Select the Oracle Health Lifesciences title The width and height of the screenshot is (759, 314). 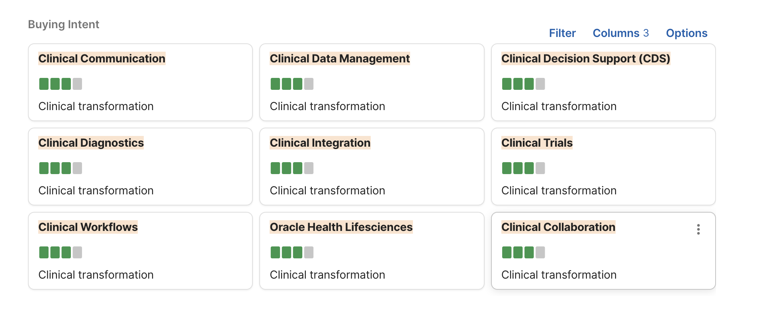click(x=341, y=227)
